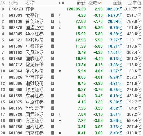Click the R badge in the 华林证券 row

click(52, 34)
